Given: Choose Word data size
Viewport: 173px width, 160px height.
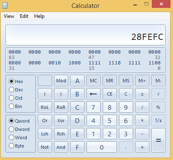Looking at the screenshot, I should click(18, 138).
